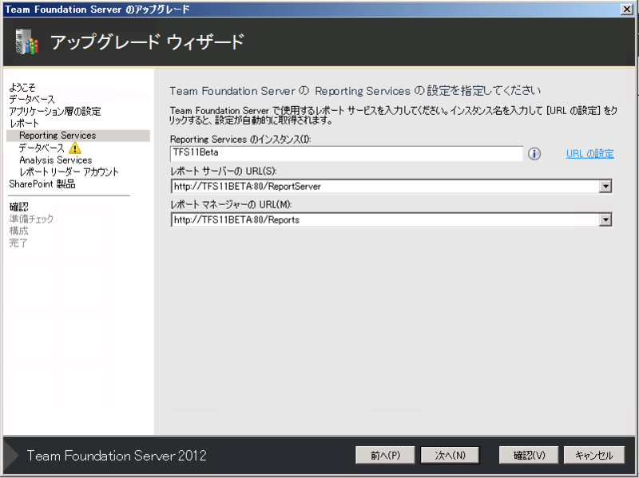Select データベース sub-step under レポート
Screen dimensions: 639x478
coord(42,148)
